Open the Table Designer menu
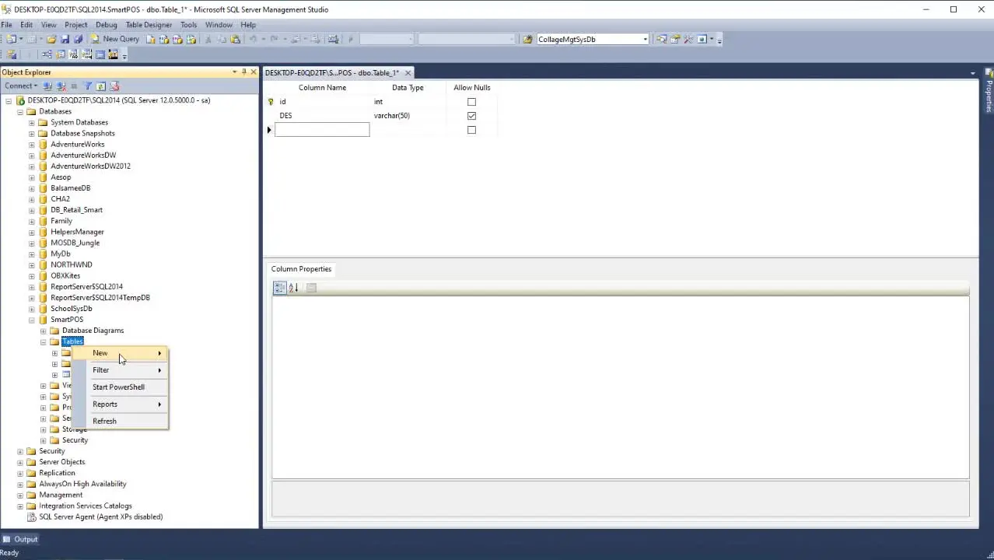 [x=149, y=25]
